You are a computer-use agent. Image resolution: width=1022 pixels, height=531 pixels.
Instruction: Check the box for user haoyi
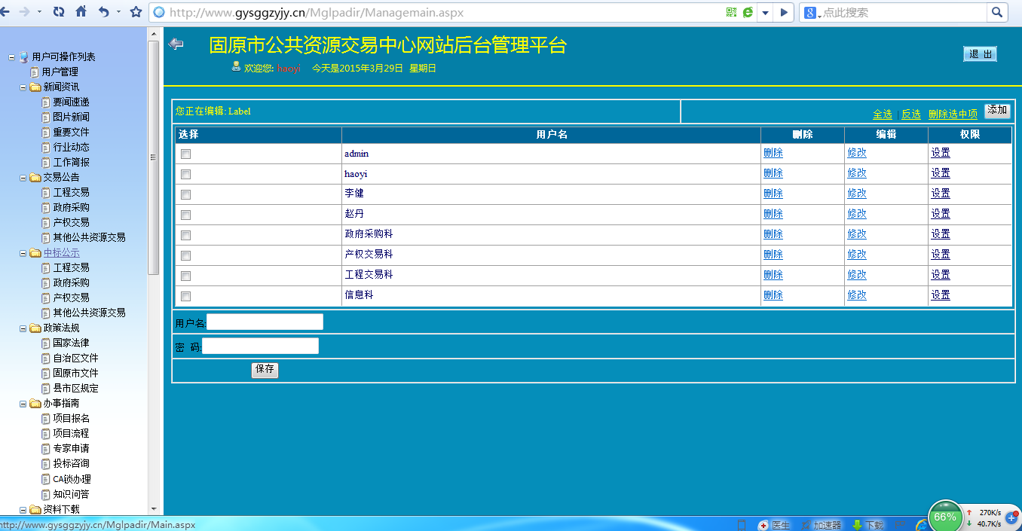point(186,174)
